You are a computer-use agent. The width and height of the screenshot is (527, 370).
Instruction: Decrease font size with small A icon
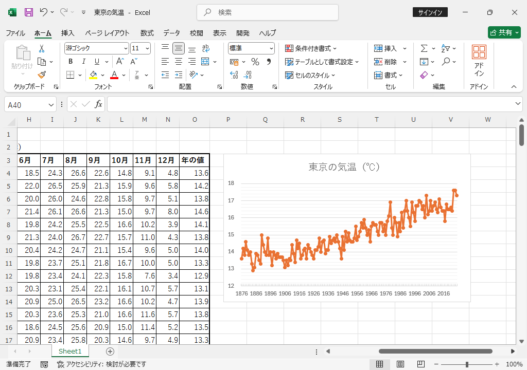pos(134,62)
